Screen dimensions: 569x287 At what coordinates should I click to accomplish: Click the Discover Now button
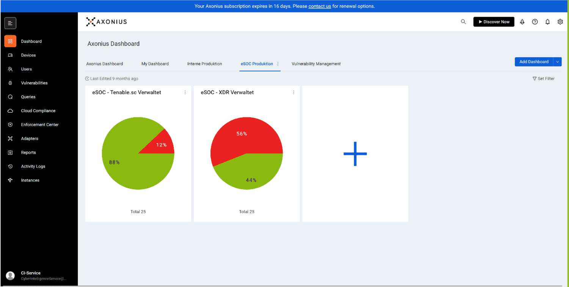click(494, 22)
